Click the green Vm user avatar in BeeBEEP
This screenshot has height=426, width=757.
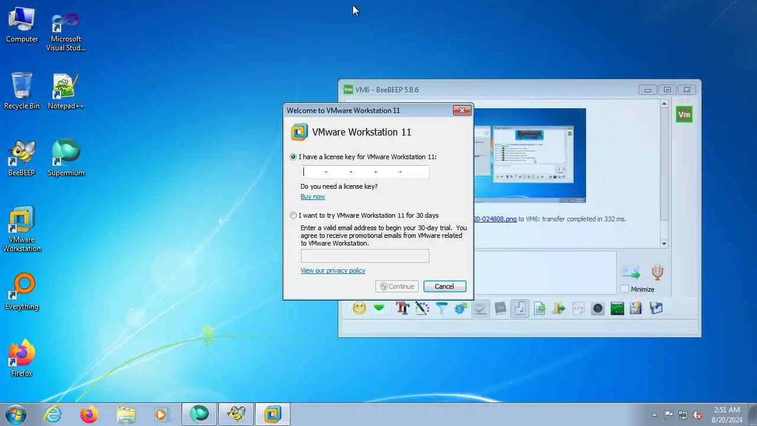(684, 115)
